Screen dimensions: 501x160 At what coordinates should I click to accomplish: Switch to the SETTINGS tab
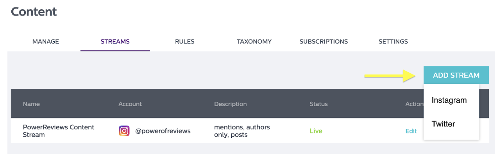pos(393,41)
